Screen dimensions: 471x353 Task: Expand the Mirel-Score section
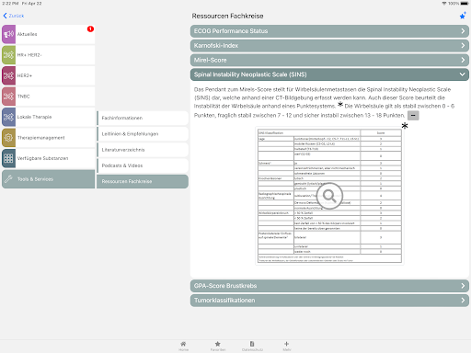(329, 60)
